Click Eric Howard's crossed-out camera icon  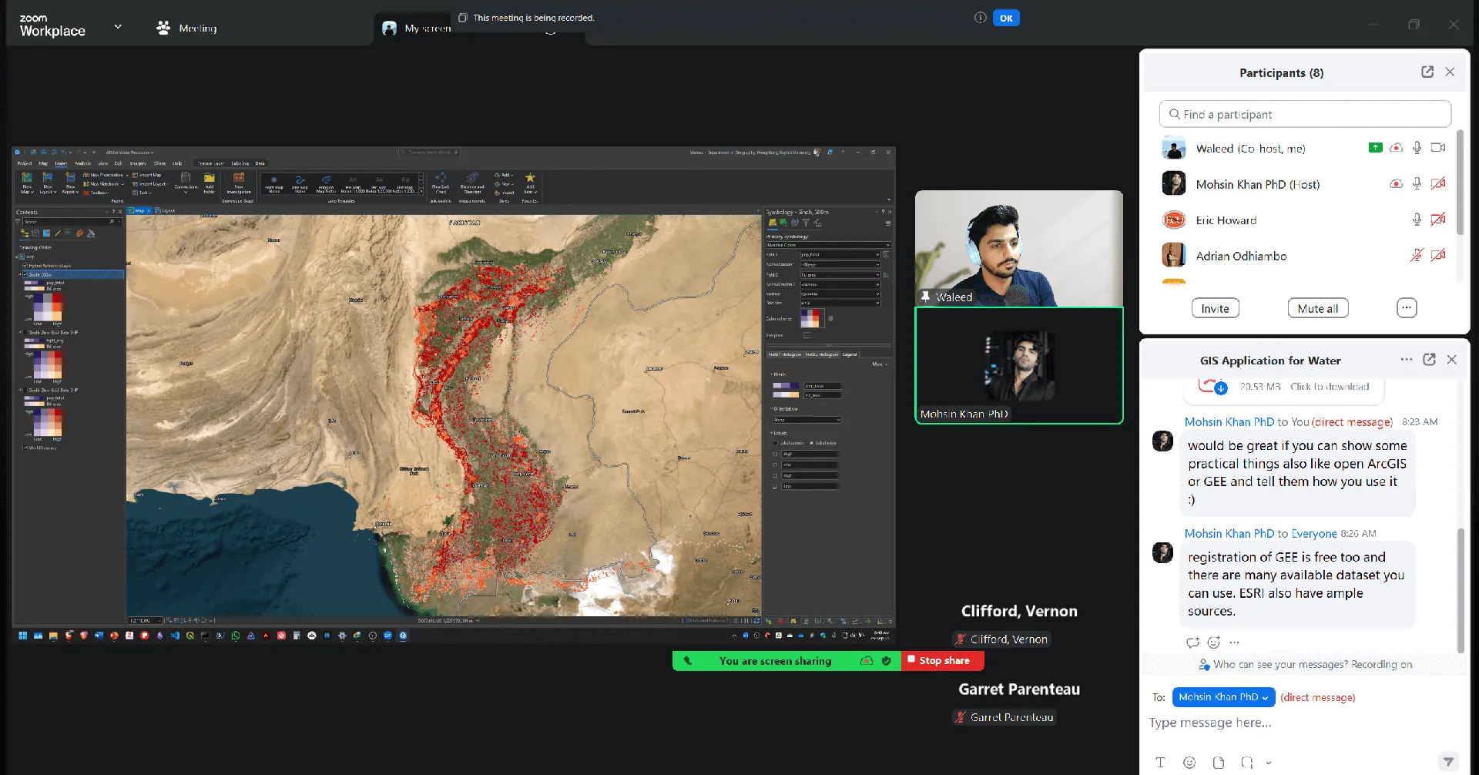coord(1437,220)
